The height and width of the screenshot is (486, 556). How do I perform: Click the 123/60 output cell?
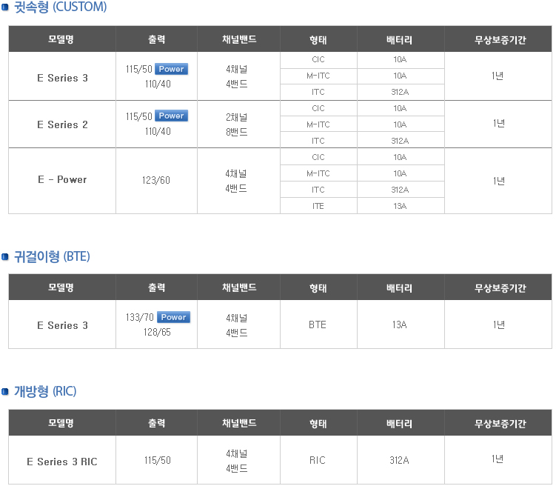[156, 181]
